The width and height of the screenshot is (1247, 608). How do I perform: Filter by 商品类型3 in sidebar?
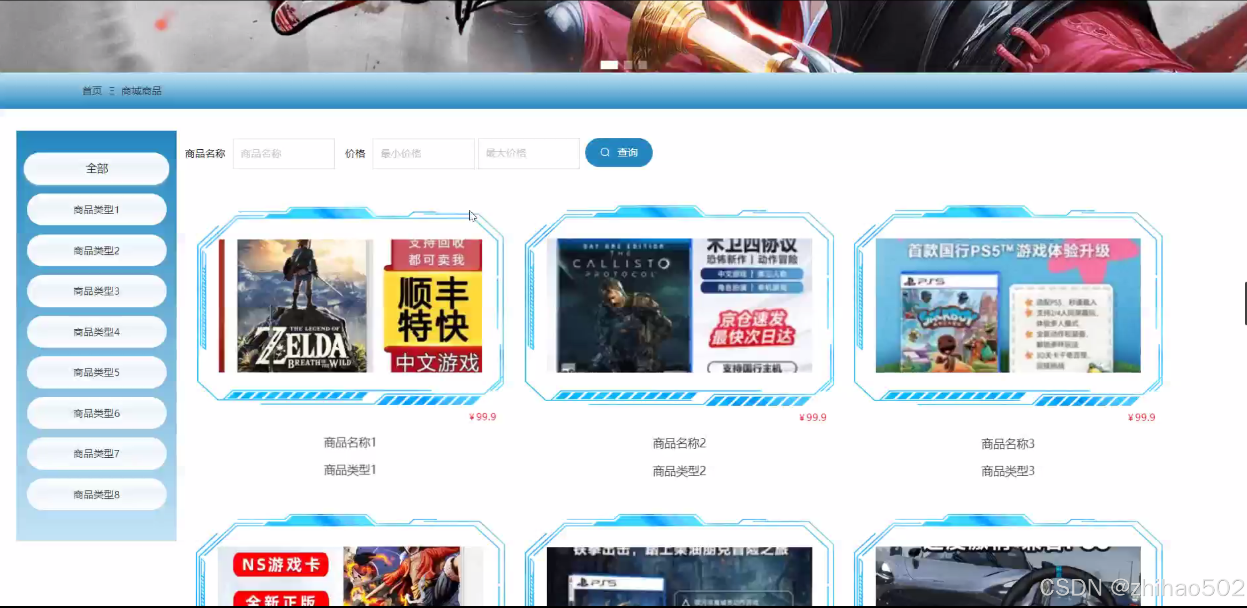click(x=96, y=291)
